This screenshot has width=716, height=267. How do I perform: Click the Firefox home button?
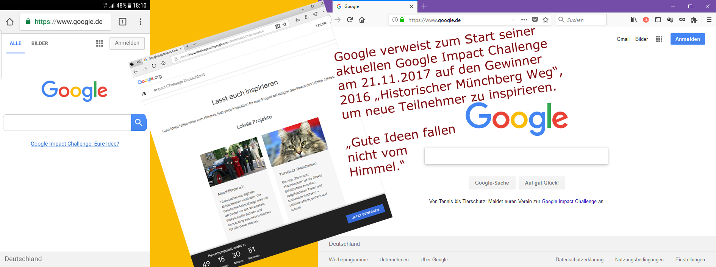click(x=362, y=20)
